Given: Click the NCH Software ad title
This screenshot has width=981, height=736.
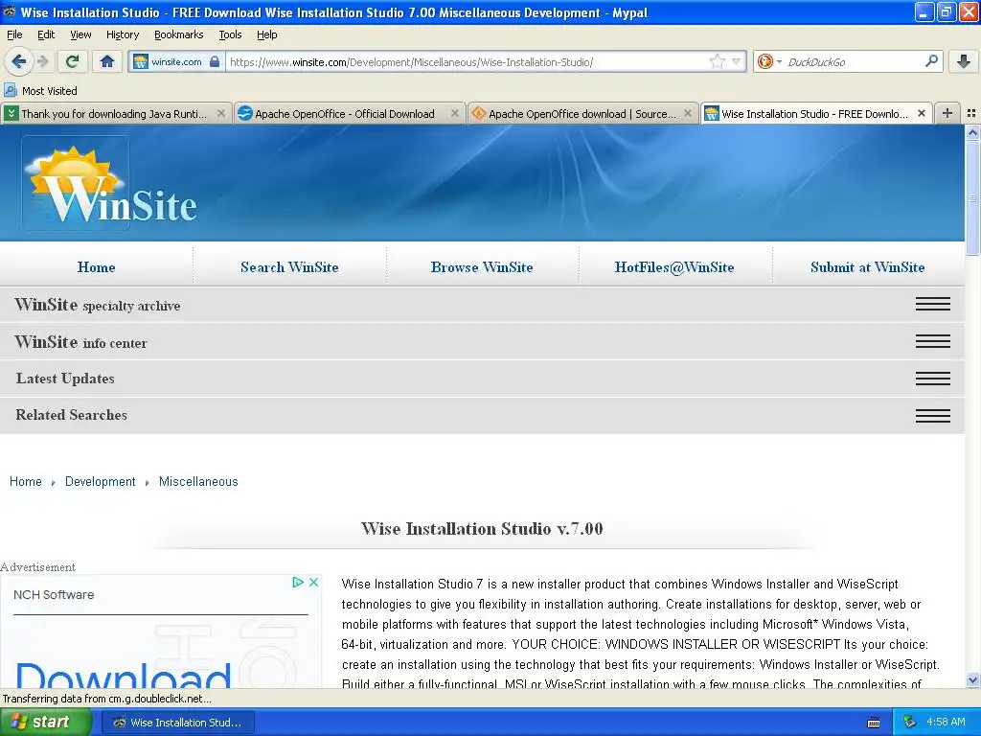Looking at the screenshot, I should (x=54, y=594).
